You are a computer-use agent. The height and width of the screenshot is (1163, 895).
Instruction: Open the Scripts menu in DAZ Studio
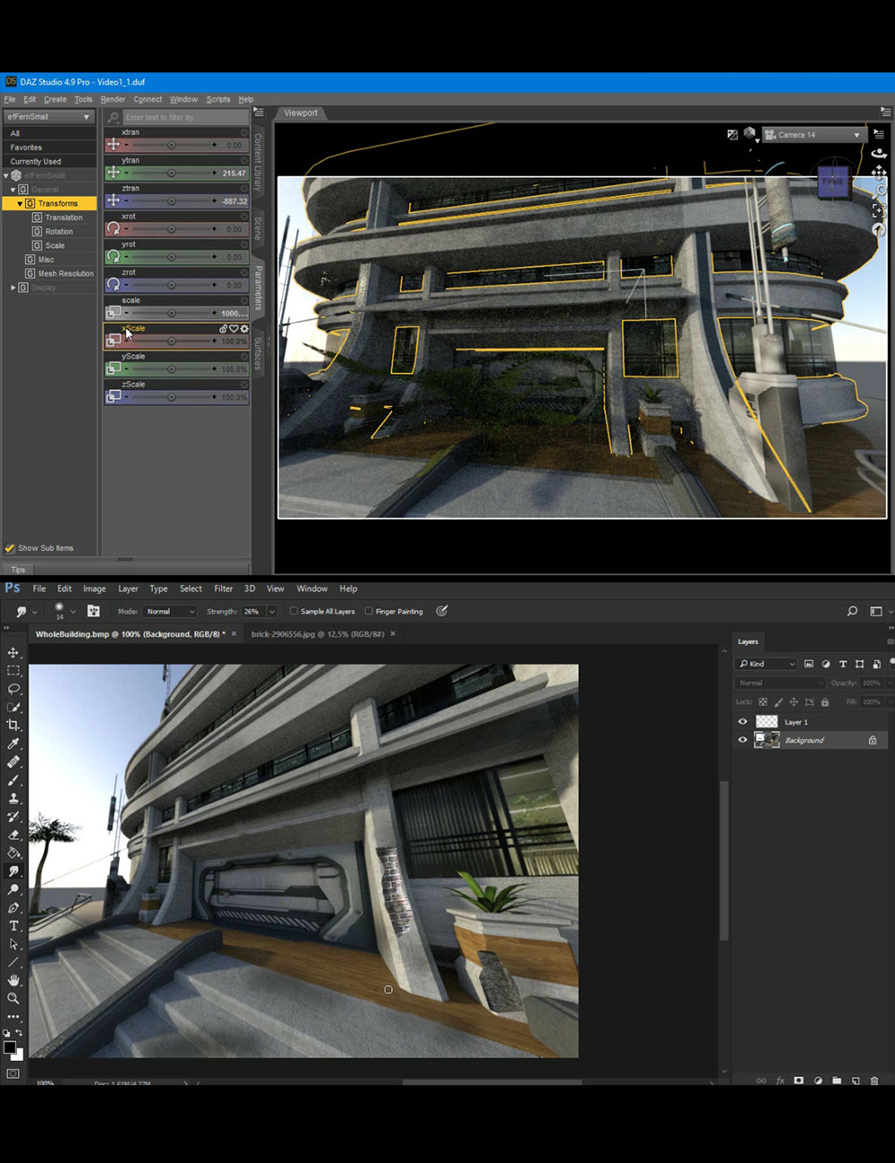tap(218, 99)
